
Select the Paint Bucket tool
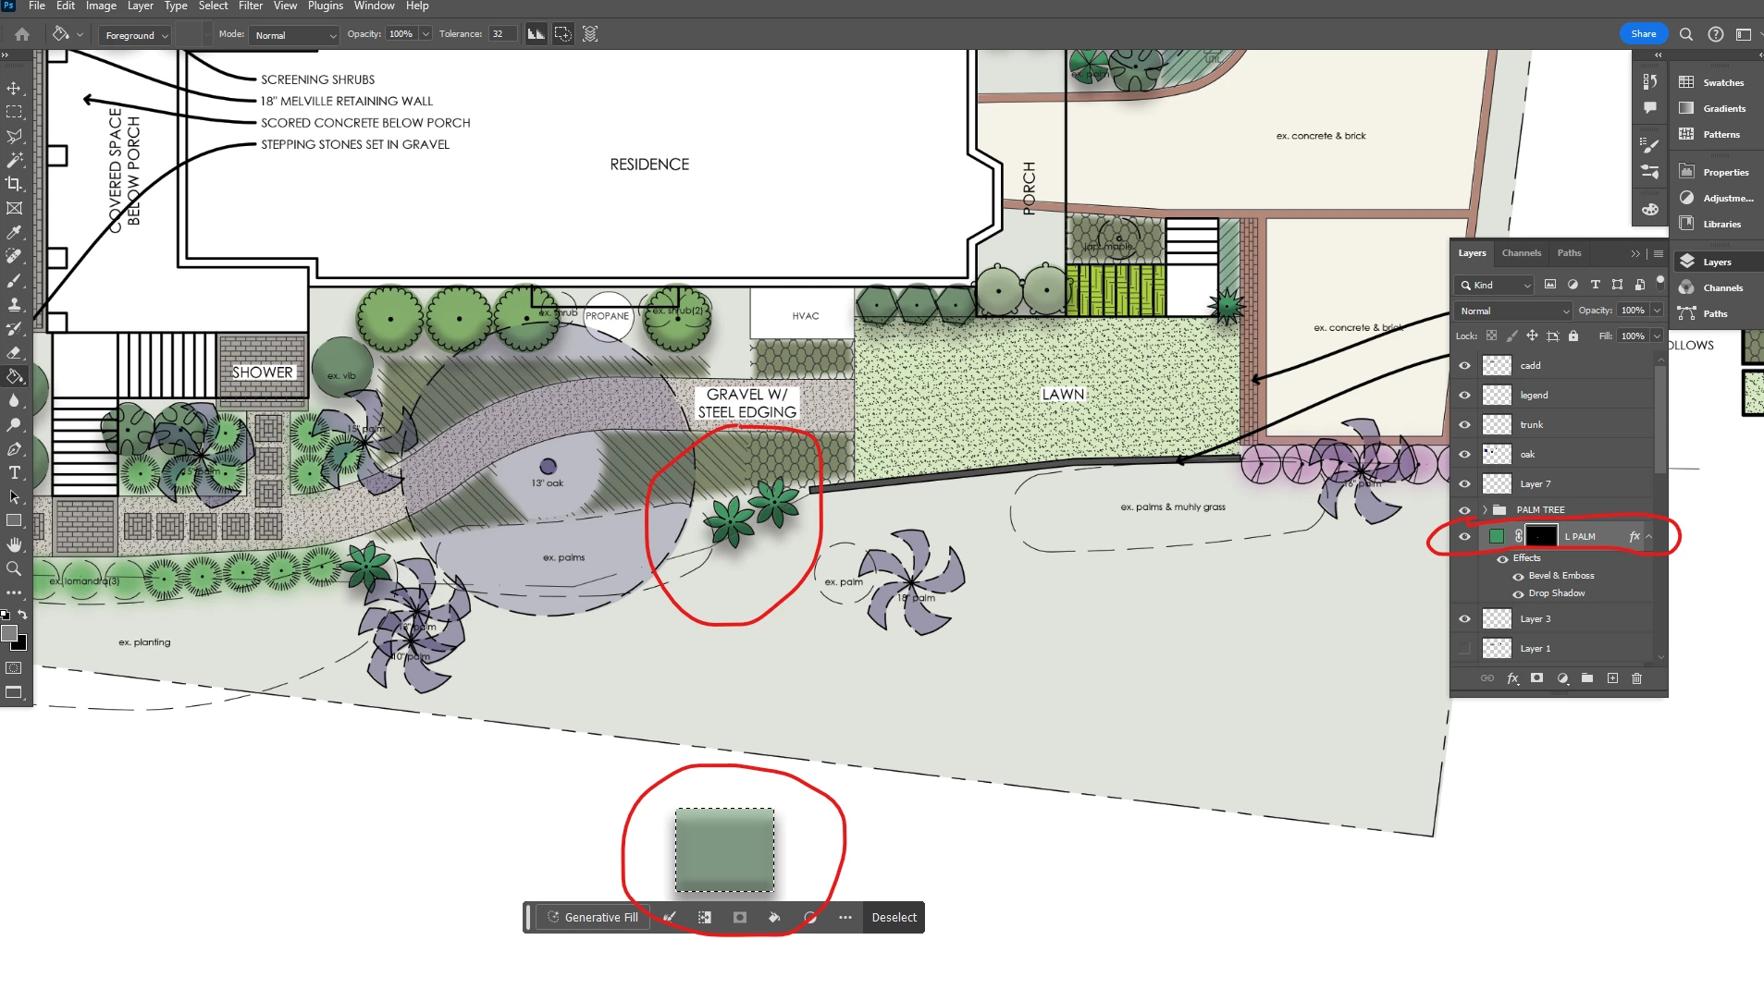(x=14, y=376)
